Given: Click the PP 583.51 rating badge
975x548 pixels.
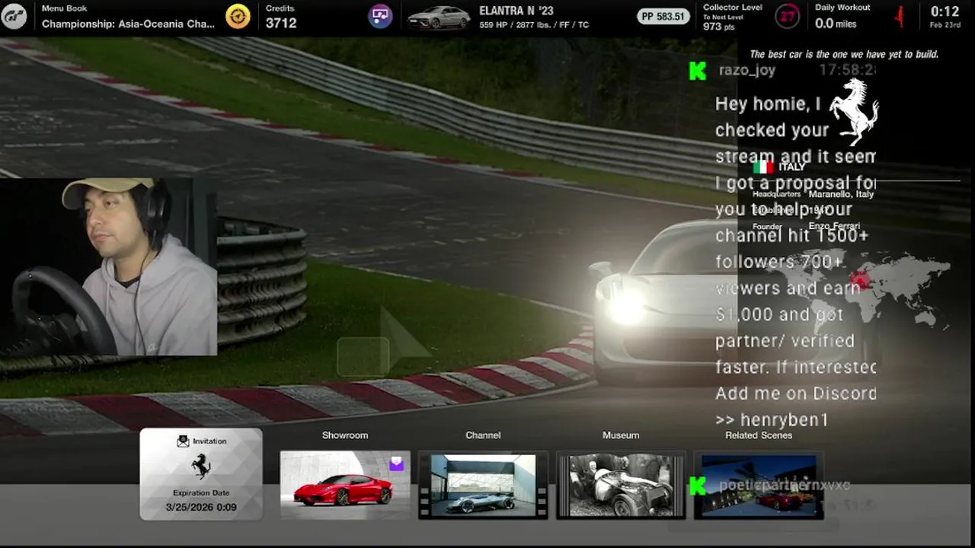Looking at the screenshot, I should pyautogui.click(x=664, y=16).
